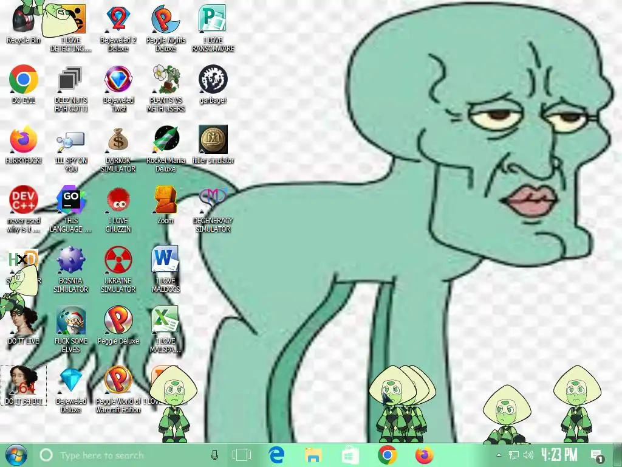Open Microsoft Store from the taskbar
The height and width of the screenshot is (467, 622).
pyautogui.click(x=350, y=455)
